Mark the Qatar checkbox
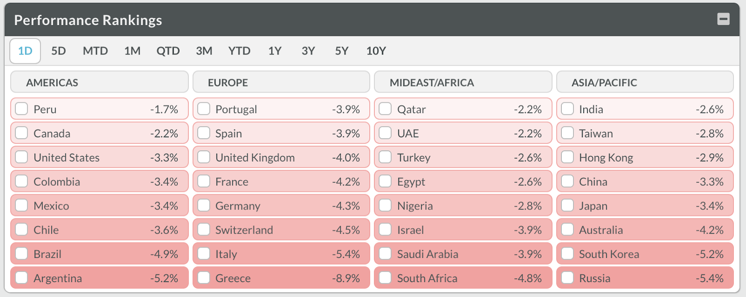Viewport: 746px width, 297px height. [x=385, y=109]
